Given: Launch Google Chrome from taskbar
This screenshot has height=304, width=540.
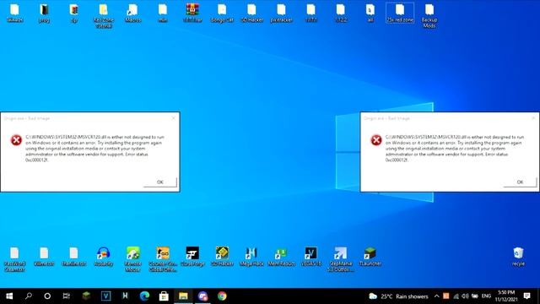Looking at the screenshot, I should pos(222,296).
